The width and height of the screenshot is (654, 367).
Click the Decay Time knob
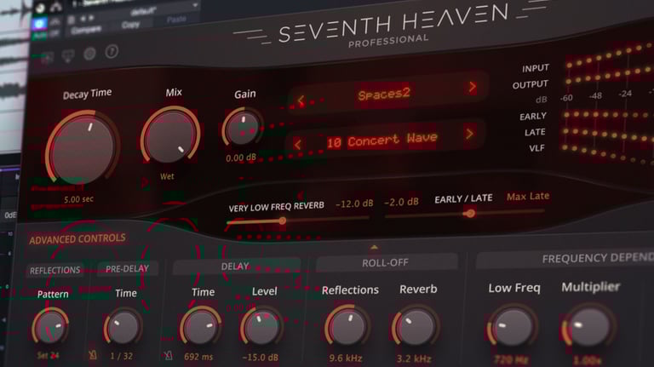(83, 147)
